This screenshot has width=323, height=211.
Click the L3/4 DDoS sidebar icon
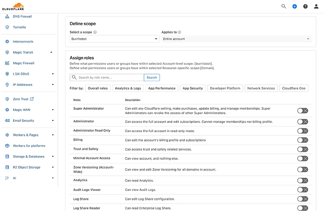[x=7, y=74]
